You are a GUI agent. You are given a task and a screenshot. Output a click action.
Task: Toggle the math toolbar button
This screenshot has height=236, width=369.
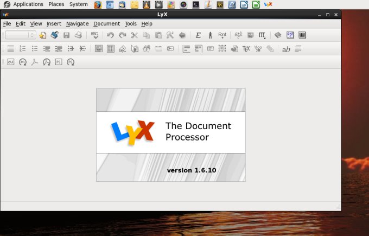[290, 35]
